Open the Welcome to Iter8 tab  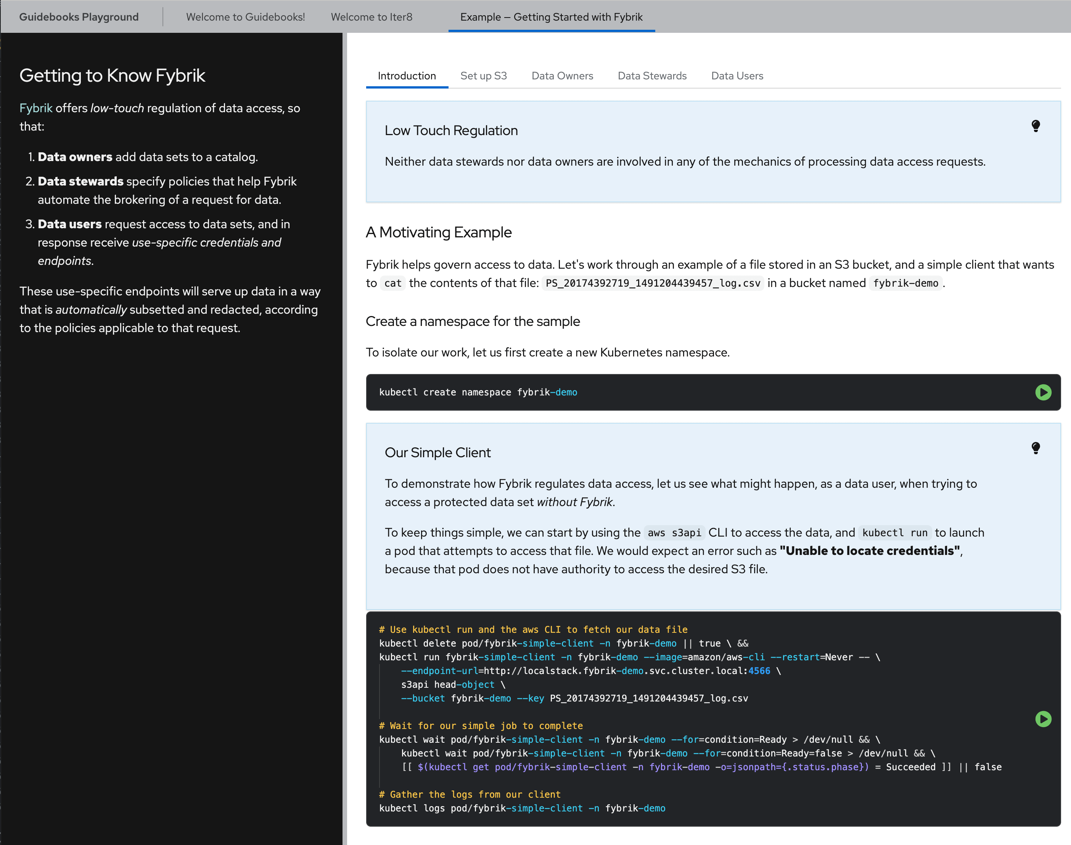371,17
